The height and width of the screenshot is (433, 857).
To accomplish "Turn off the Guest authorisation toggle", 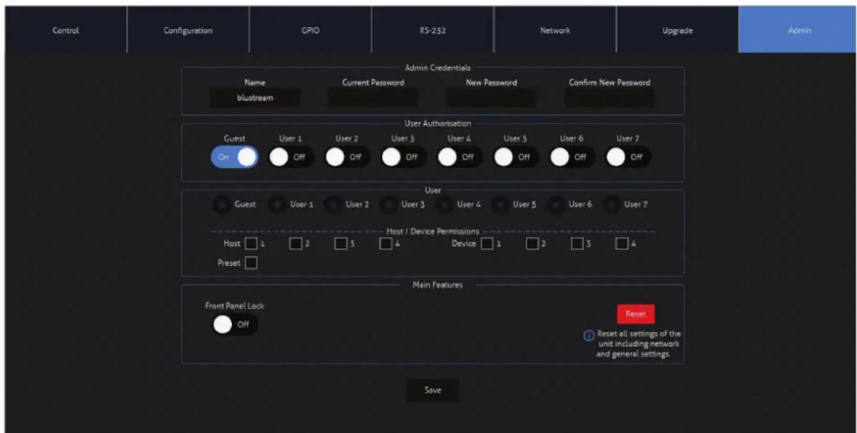I will click(x=234, y=157).
